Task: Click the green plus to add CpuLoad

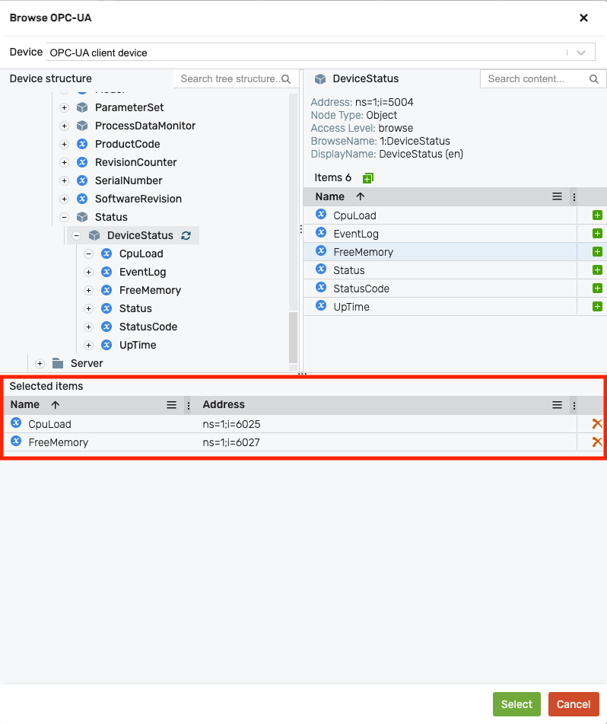Action: (598, 215)
